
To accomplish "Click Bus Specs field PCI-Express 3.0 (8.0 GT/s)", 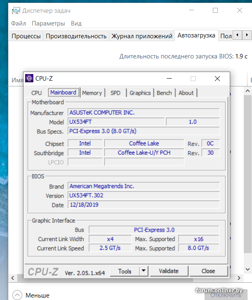I will (x=144, y=131).
